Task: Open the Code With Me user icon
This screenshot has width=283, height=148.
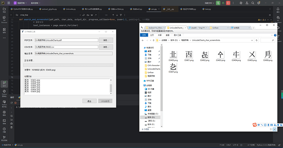Action: tap(247, 3)
